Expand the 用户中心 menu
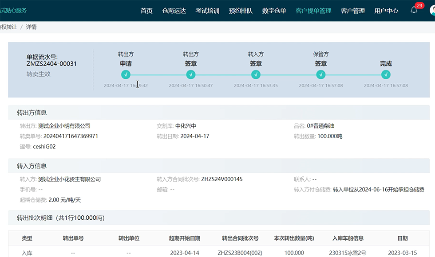This screenshot has width=435, height=257. [386, 11]
